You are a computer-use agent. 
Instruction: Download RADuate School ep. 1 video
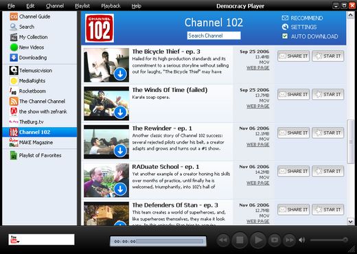pos(120,189)
